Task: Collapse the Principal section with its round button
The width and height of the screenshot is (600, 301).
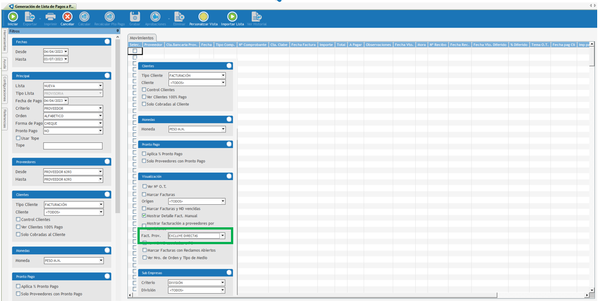Action: tap(107, 75)
